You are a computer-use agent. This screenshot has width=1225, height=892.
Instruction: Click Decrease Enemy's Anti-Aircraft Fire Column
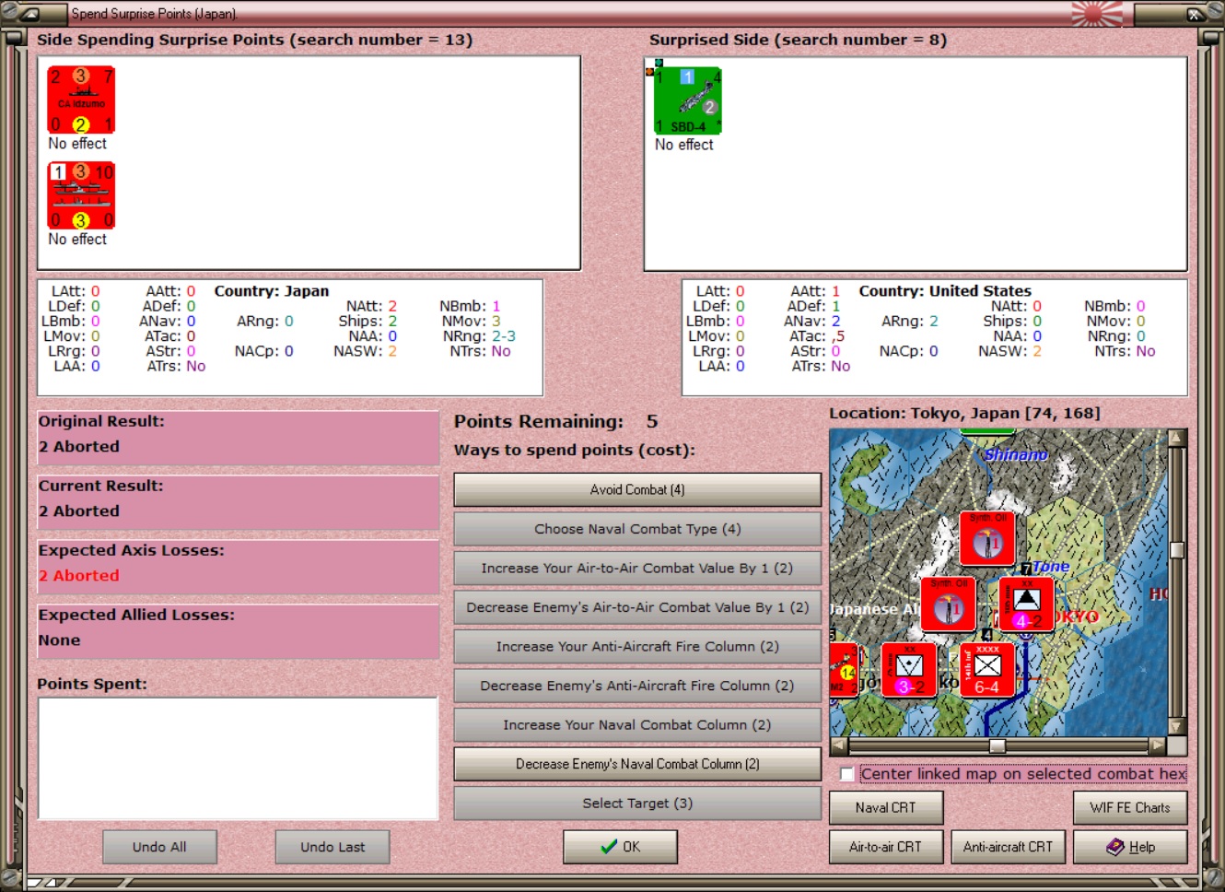pos(637,686)
